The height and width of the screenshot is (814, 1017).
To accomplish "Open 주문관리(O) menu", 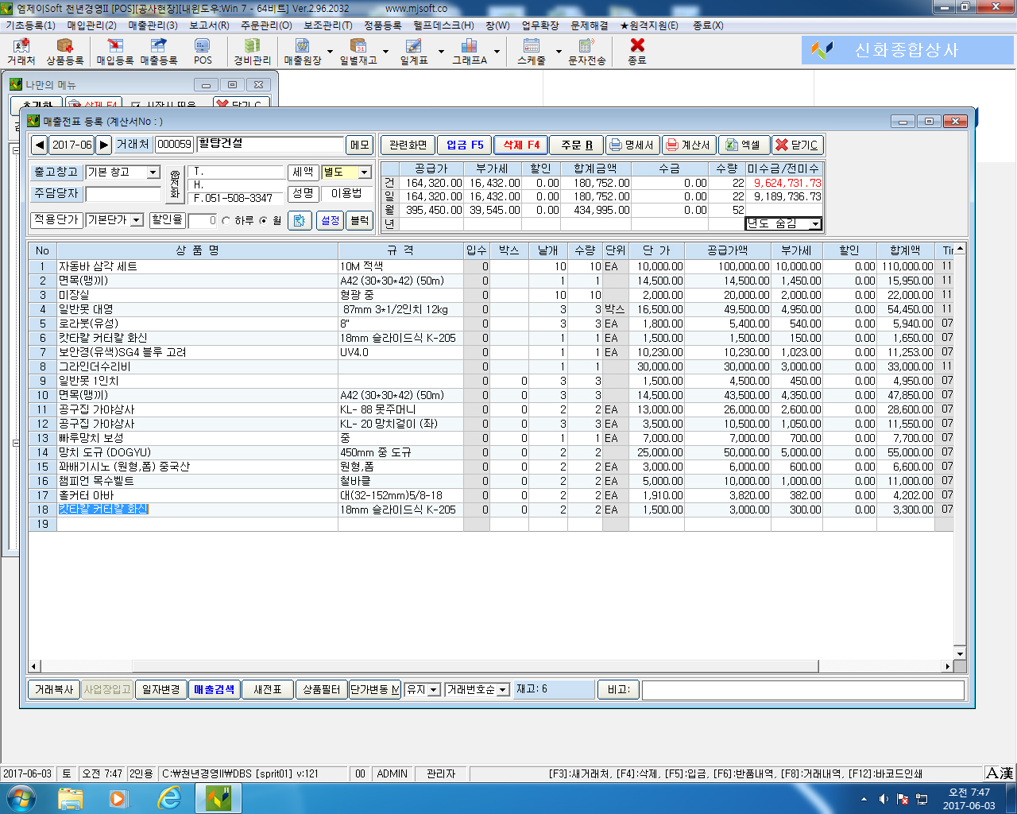I will 266,25.
